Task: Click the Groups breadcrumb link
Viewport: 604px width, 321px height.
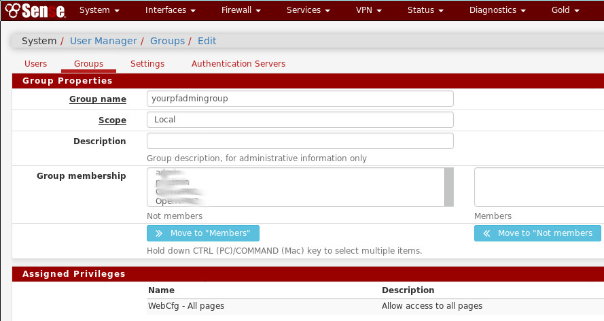Action: (x=167, y=41)
